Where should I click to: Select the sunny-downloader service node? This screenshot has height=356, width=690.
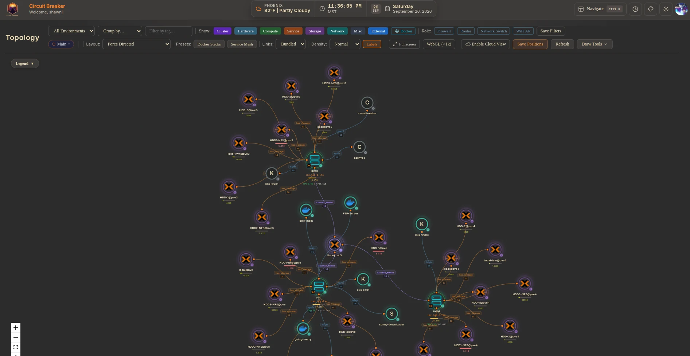click(x=391, y=313)
